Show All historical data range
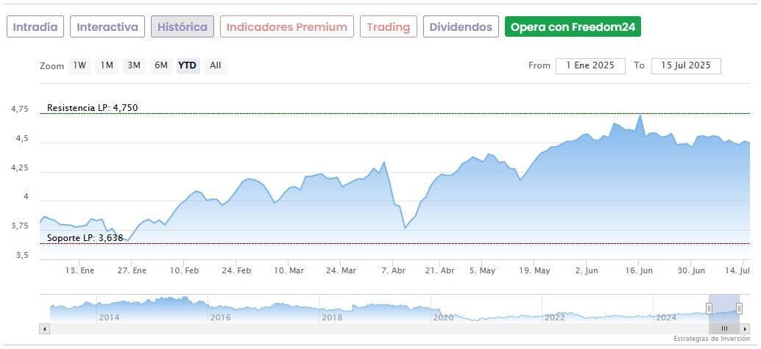The image size is (761, 349). 215,65
